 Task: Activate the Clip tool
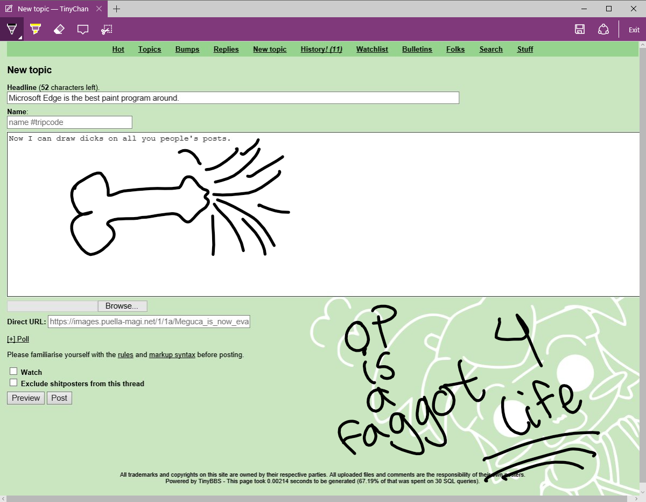pos(107,29)
